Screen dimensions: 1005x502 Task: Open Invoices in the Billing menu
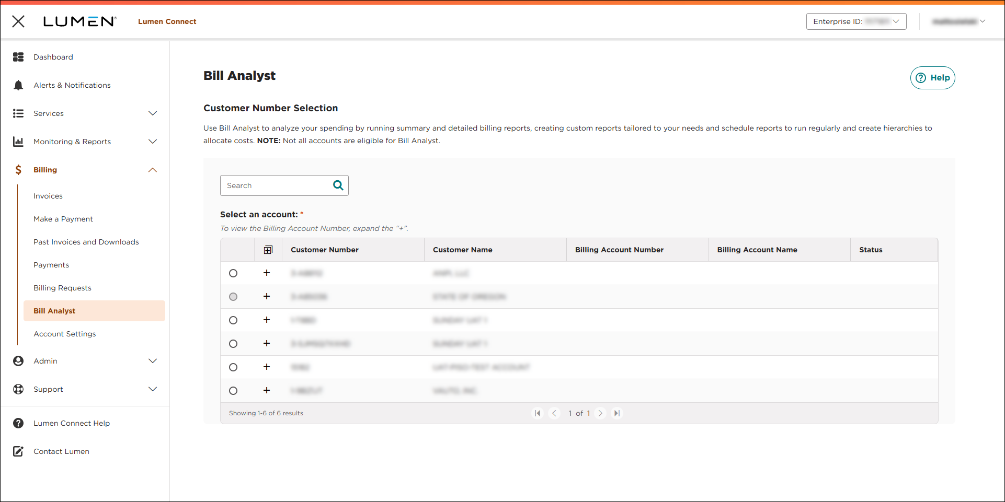click(48, 196)
